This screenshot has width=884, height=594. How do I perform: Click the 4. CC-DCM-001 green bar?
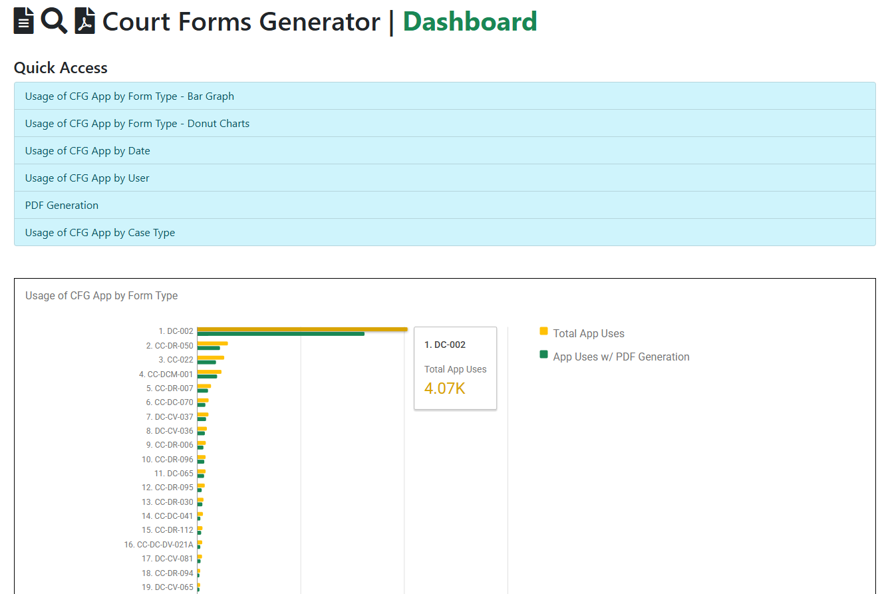click(207, 376)
